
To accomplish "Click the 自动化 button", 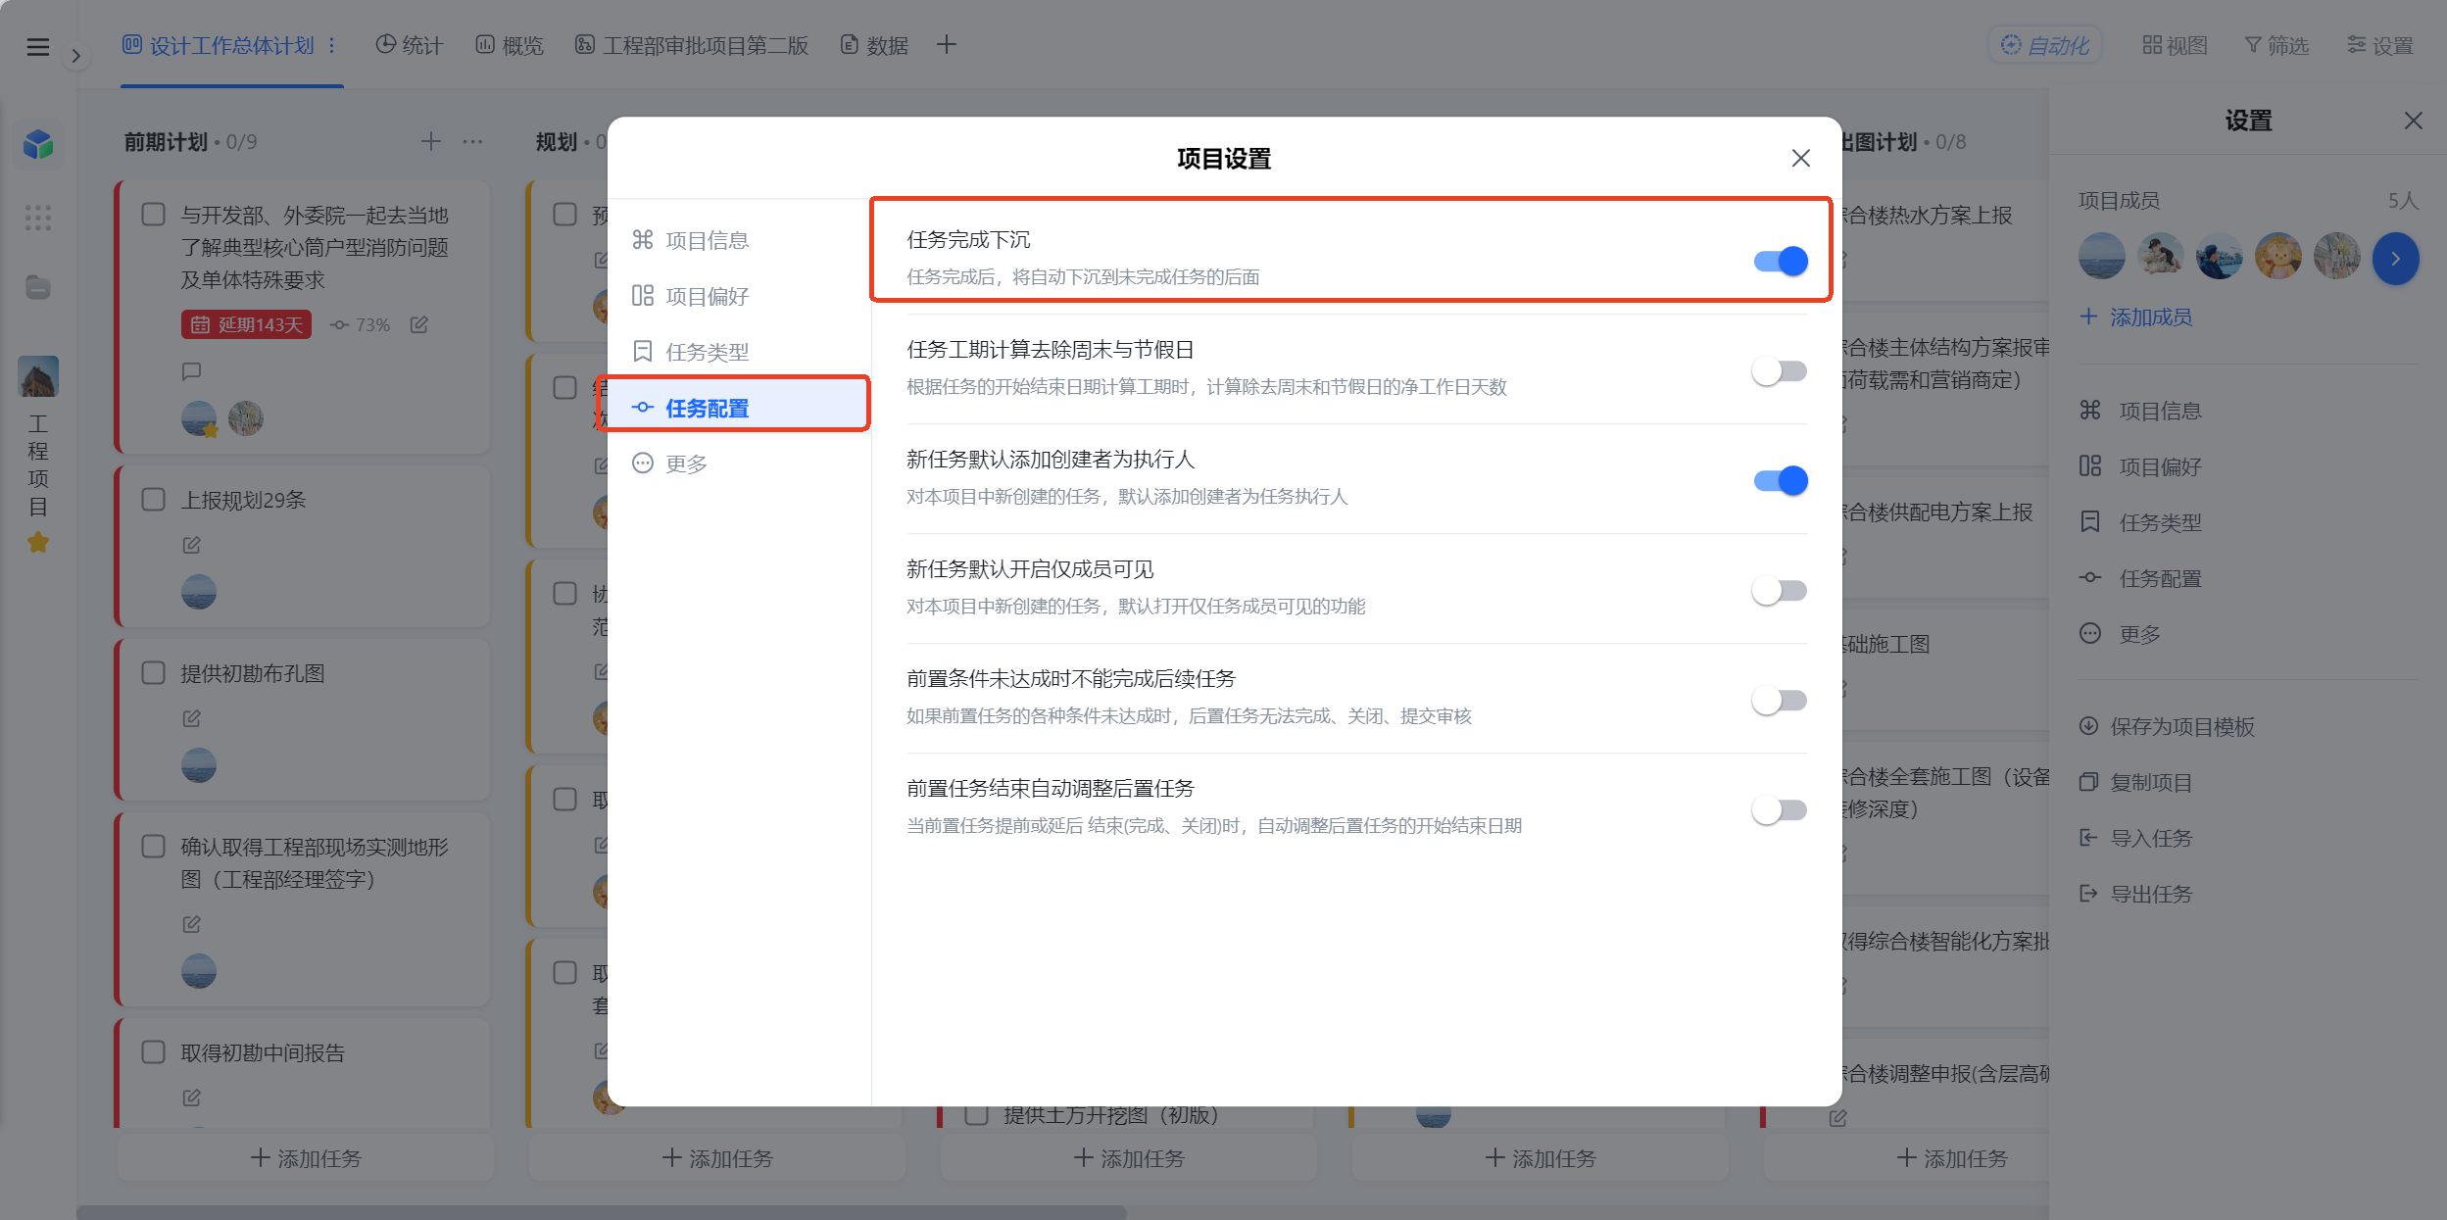I will [2045, 45].
